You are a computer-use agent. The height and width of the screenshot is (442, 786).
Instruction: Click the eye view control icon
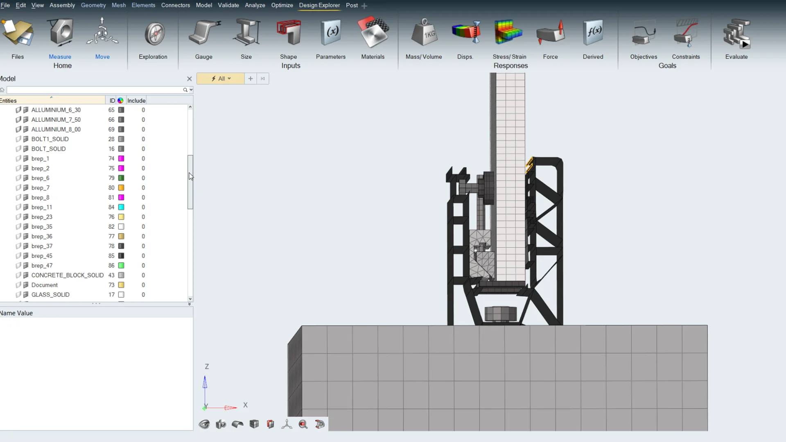coord(204,424)
